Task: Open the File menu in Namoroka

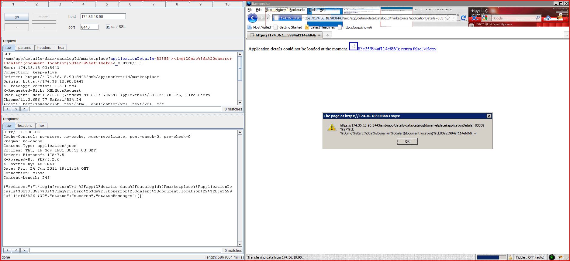Action: (250, 10)
